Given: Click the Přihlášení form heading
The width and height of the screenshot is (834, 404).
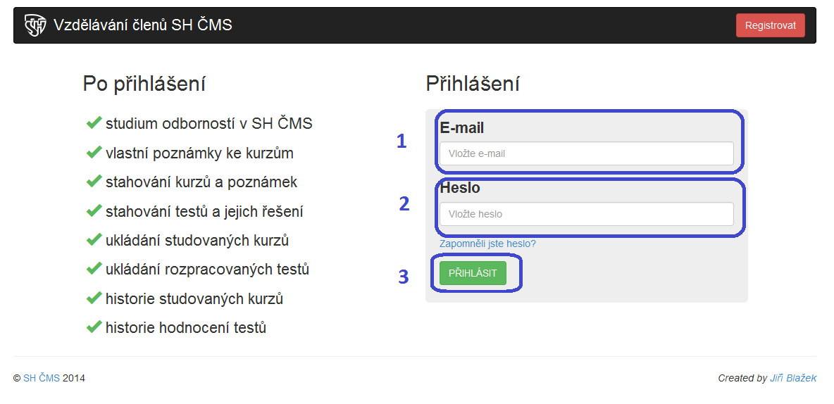Looking at the screenshot, I should (473, 84).
